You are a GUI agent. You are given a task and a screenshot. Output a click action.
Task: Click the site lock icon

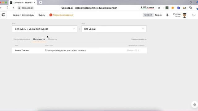coord(19,8)
